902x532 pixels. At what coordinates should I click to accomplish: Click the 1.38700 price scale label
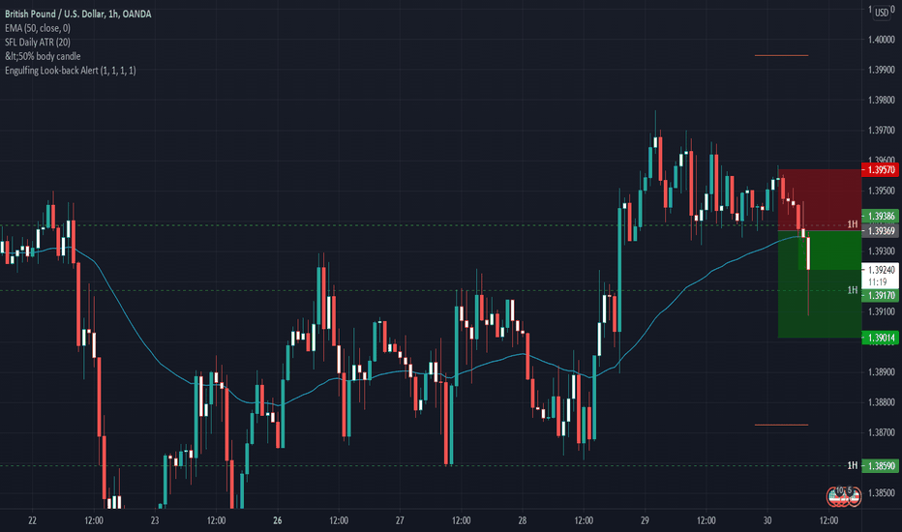click(882, 432)
